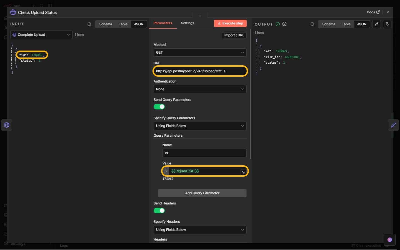Image resolution: width=400 pixels, height=250 pixels.
Task: Click the pencil edit output icon
Action: (x=377, y=24)
